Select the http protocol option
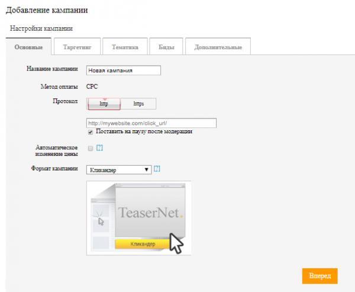The width and height of the screenshot is (355, 292). 104,104
